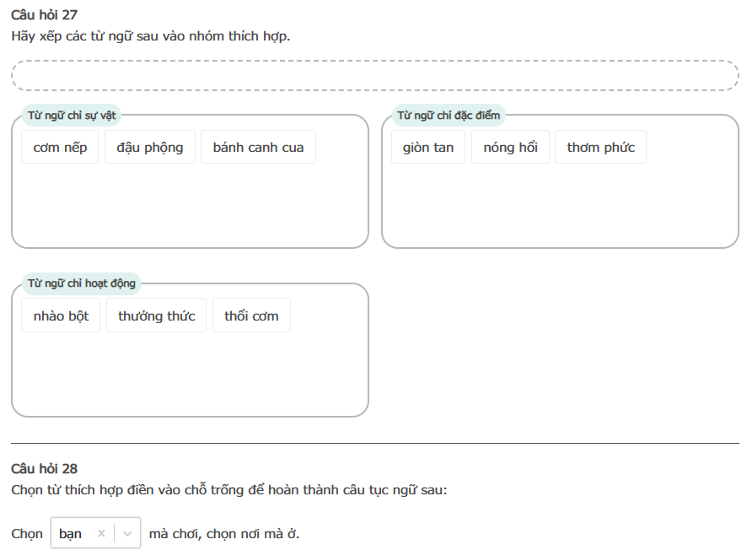Select the 'đậu phộng' word chip
747x550 pixels.
point(150,147)
